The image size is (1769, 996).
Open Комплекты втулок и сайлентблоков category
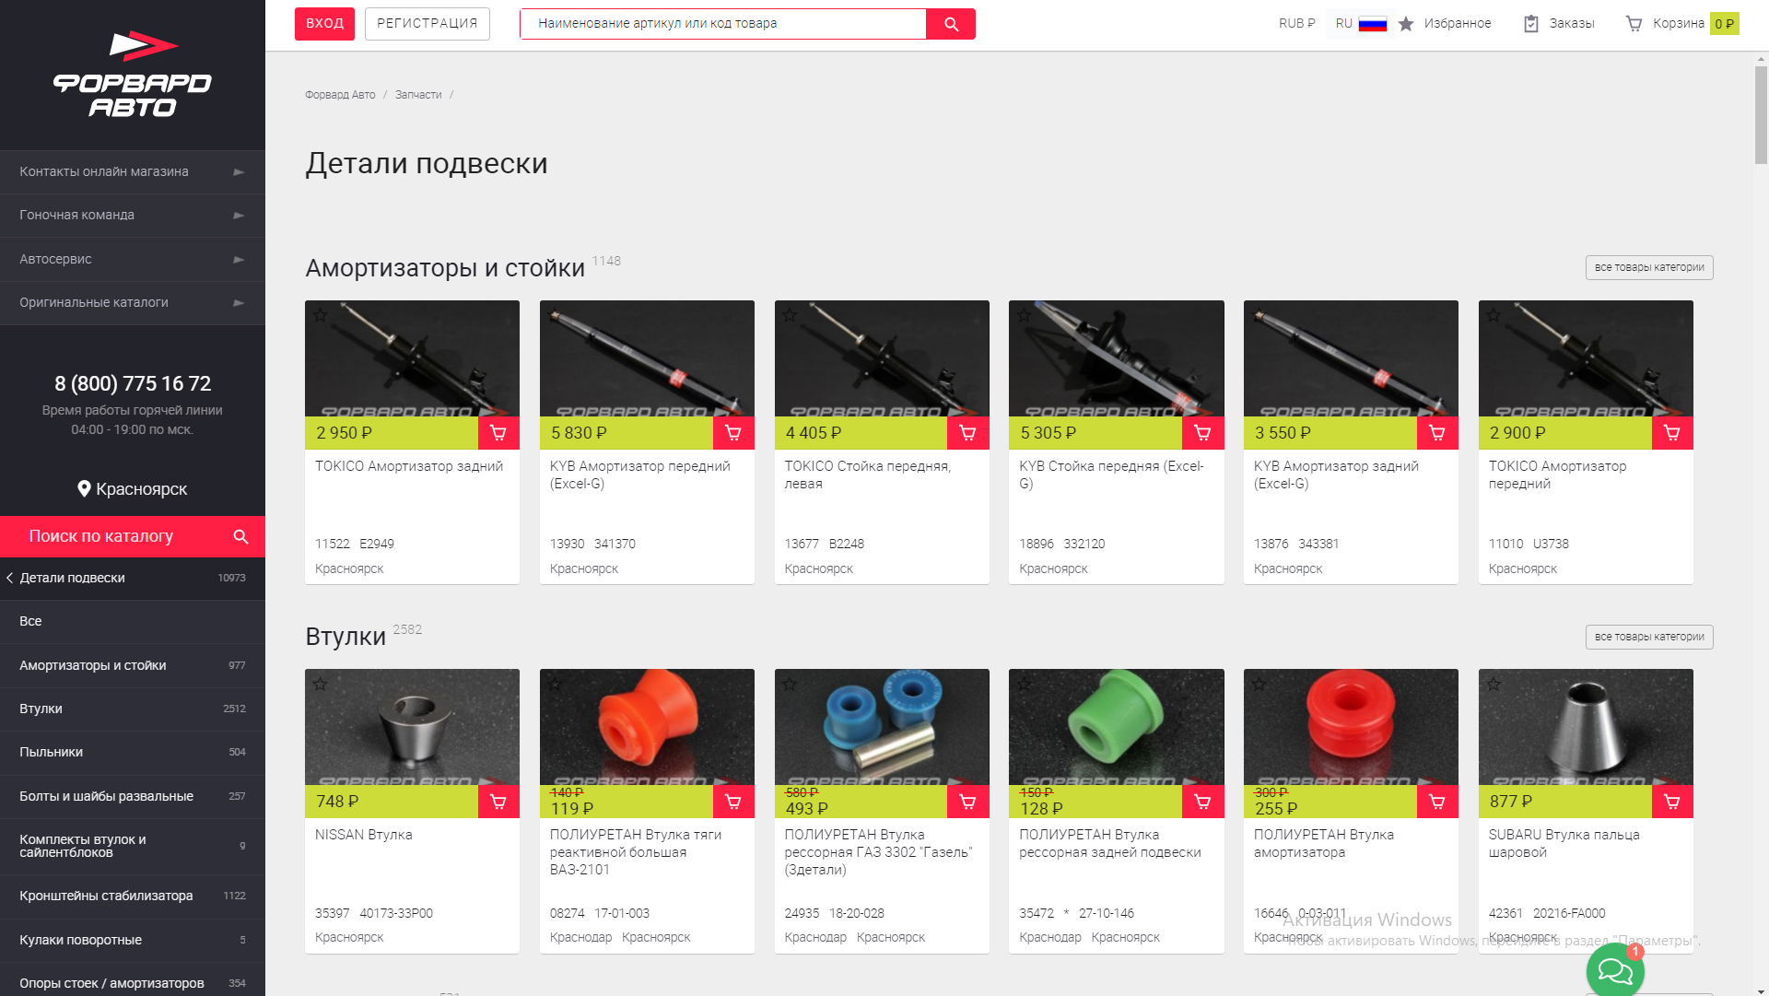point(133,847)
